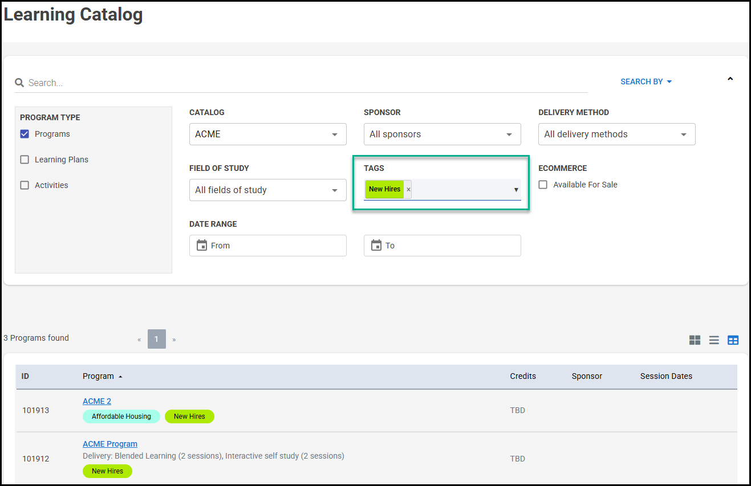
Task: Switch to table view
Action: click(x=733, y=340)
